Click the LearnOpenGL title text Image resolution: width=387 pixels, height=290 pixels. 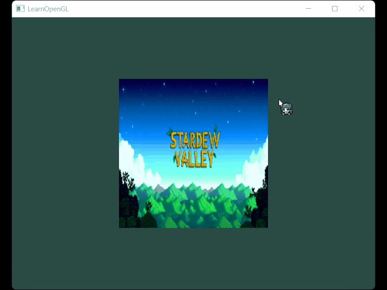click(48, 9)
